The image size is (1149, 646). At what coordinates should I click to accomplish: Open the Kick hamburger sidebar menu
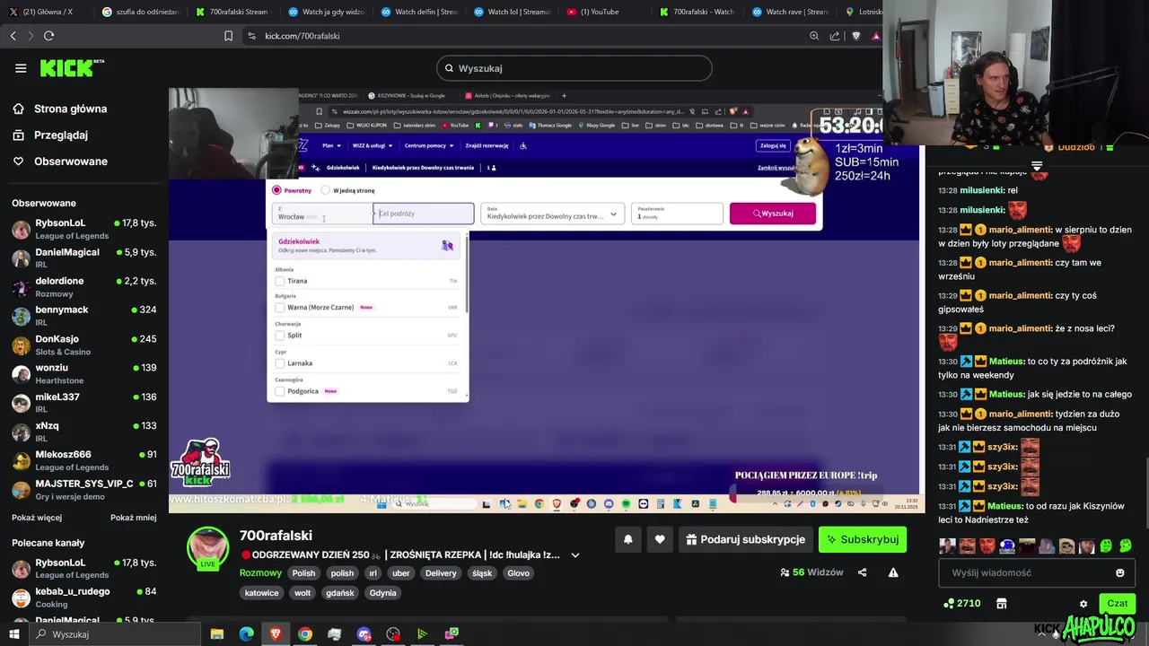[21, 68]
